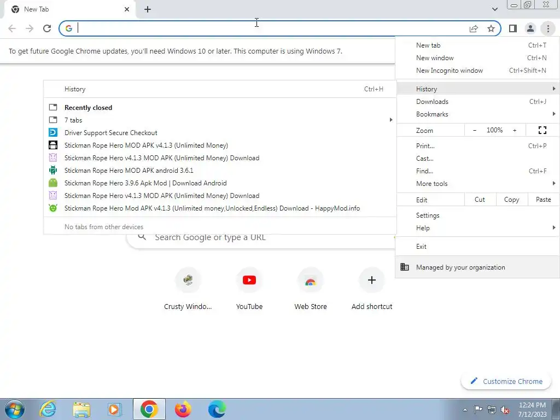
Task: Click the Add shortcut plus tile
Action: coord(372,289)
